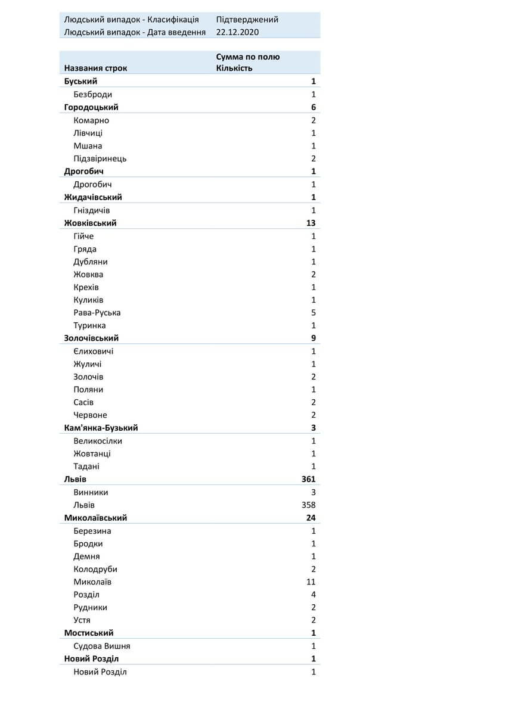Select the Кам'янка-Бузький group heading
This screenshot has width=506, height=715.
(x=101, y=428)
